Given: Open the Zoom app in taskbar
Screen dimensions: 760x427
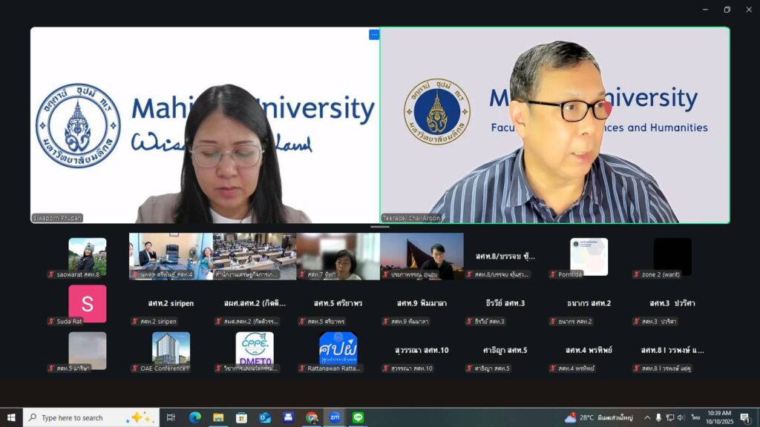Looking at the screenshot, I should [x=335, y=417].
